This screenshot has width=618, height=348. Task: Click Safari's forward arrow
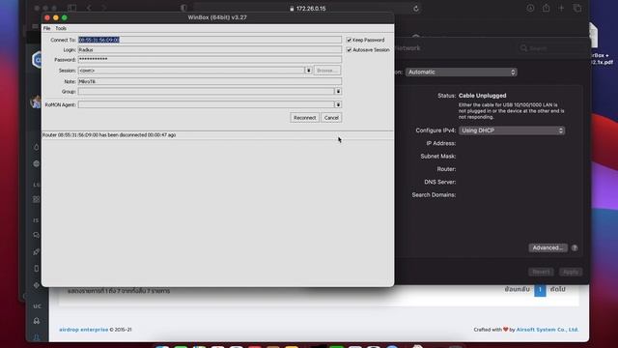(x=103, y=8)
